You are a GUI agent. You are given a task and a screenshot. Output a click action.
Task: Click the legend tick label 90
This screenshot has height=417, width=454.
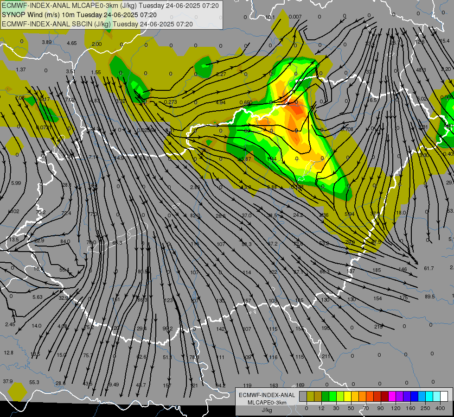click(380, 408)
